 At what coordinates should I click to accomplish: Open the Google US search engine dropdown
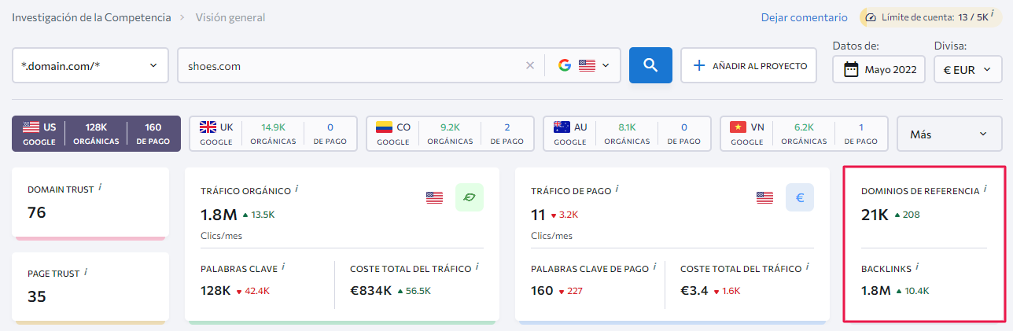[x=584, y=66]
